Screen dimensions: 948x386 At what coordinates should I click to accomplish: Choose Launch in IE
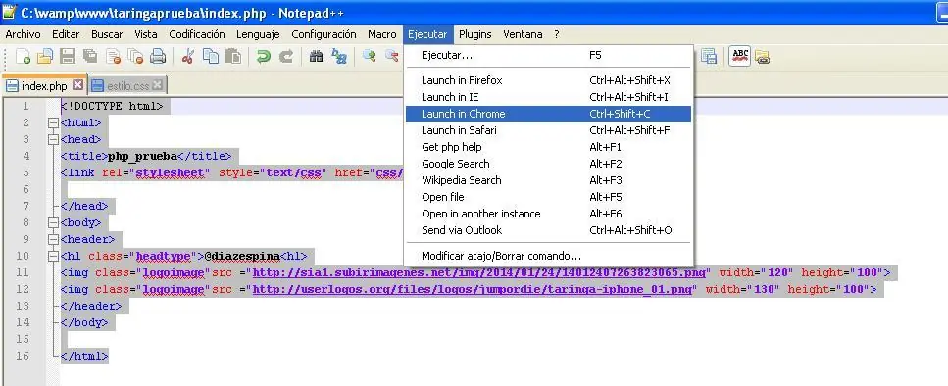[548, 97]
